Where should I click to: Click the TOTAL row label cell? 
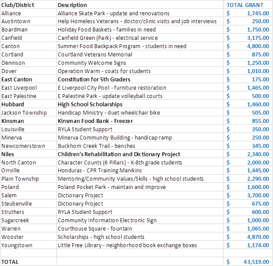coord(10,261)
